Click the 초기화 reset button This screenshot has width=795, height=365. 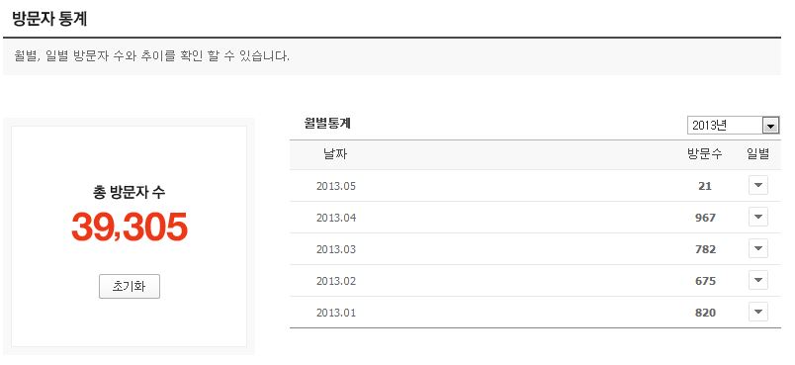point(130,287)
